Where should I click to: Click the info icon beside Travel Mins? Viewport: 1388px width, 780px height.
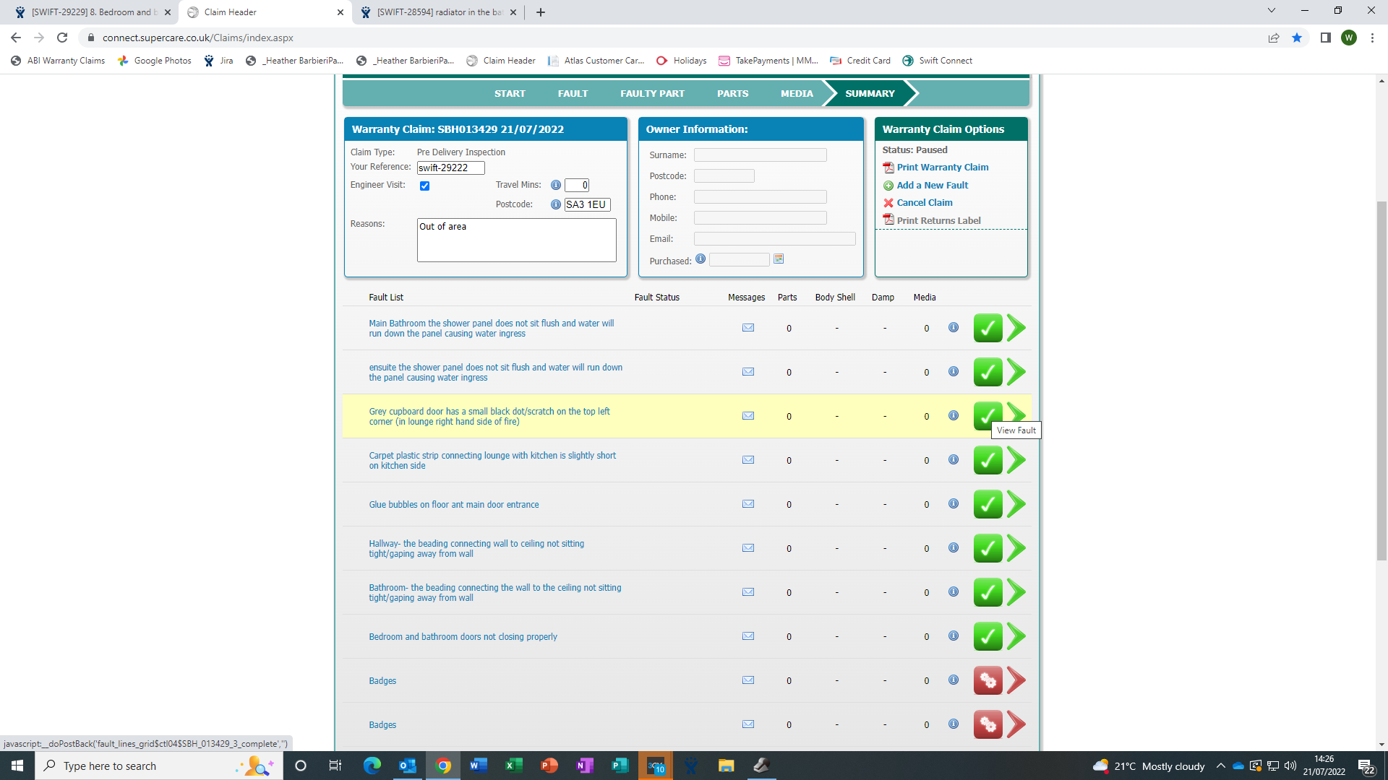pyautogui.click(x=556, y=185)
